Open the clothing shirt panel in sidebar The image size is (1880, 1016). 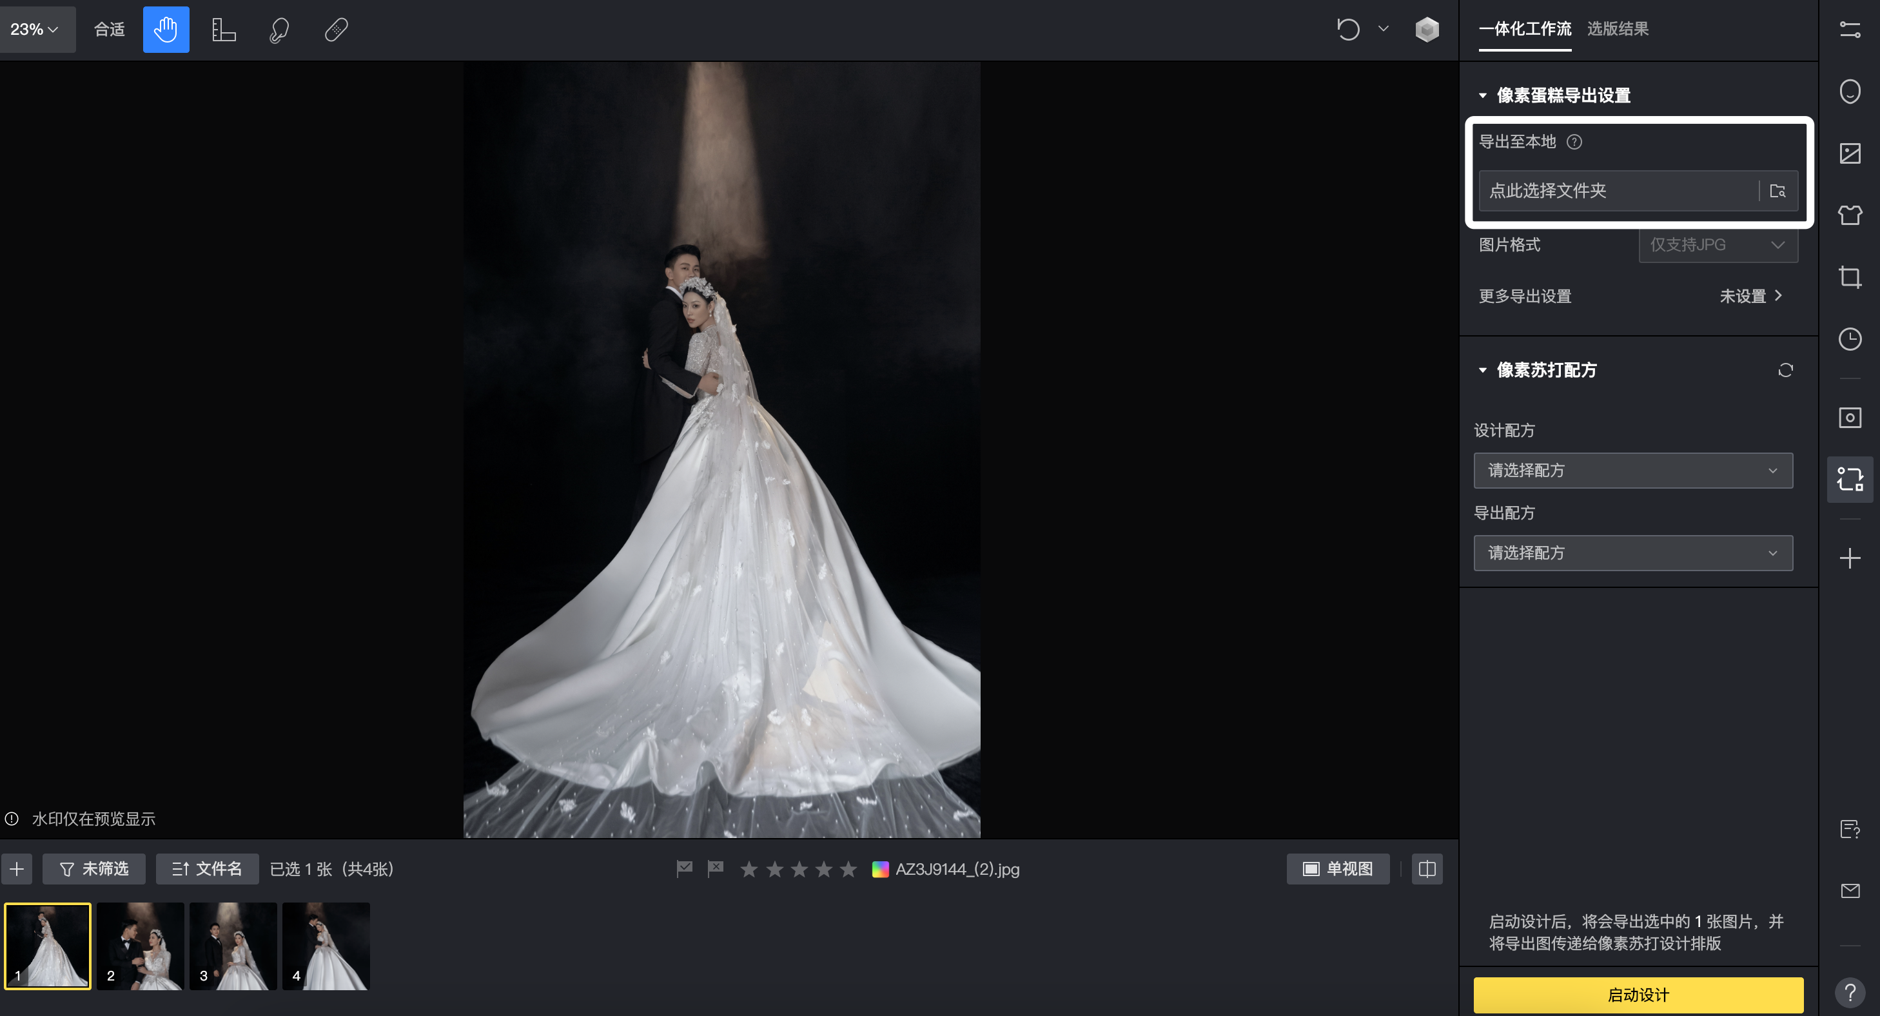coord(1849,215)
